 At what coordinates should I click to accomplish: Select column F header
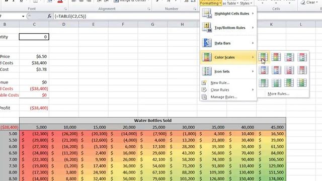(x=123, y=25)
